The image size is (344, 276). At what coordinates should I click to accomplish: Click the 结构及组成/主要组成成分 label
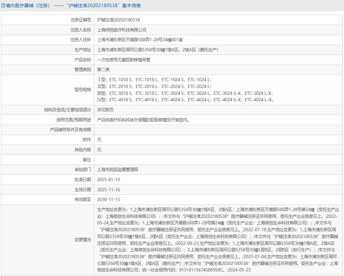point(68,110)
